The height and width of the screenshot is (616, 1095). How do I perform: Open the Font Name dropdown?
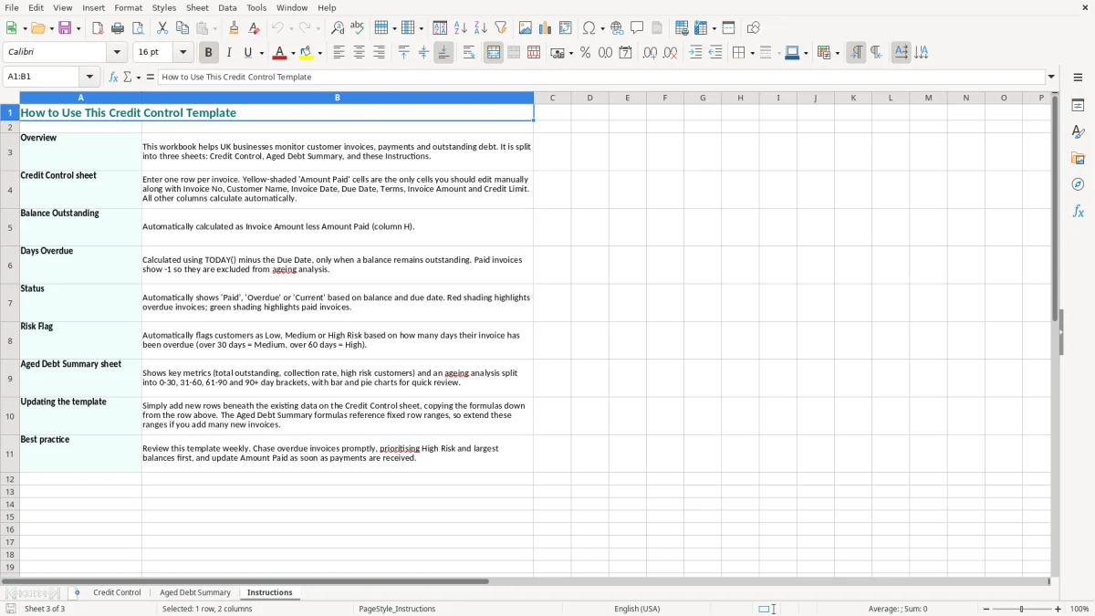point(117,53)
